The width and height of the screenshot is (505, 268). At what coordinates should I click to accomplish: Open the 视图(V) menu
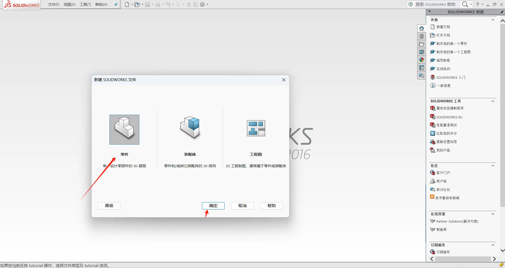(69, 4)
